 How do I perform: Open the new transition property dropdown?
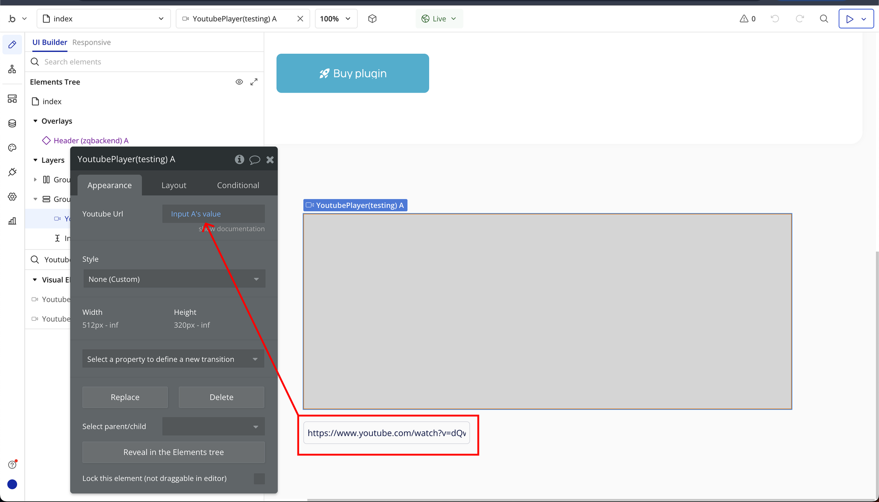[x=173, y=359]
